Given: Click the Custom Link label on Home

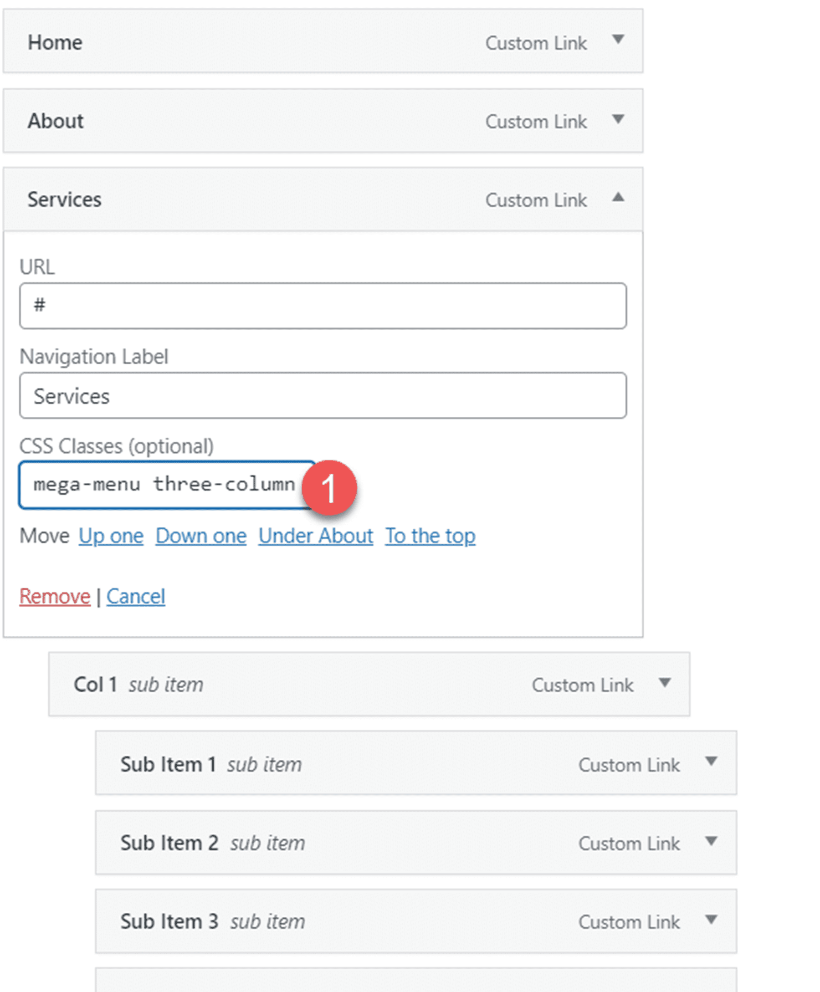Looking at the screenshot, I should click(x=536, y=42).
